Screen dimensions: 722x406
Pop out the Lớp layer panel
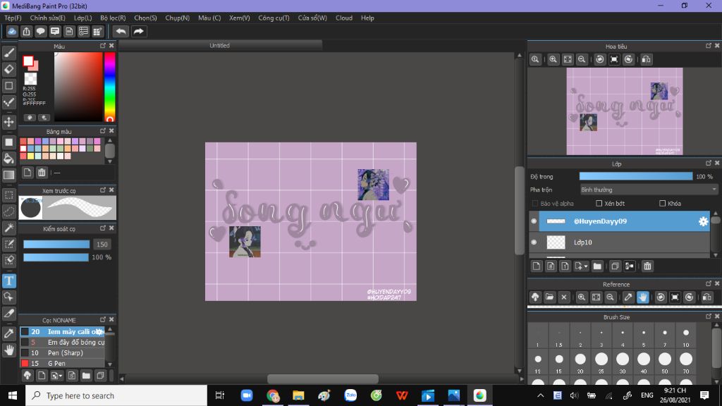point(708,163)
